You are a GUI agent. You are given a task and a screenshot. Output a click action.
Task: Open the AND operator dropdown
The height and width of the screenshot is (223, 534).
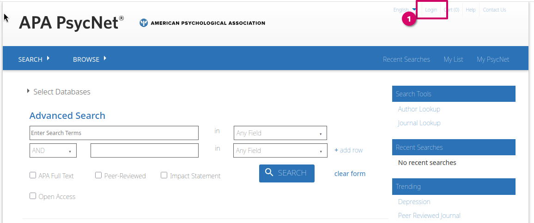(x=53, y=151)
